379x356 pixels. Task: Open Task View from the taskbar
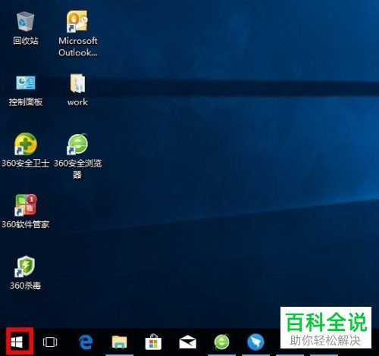[50, 342]
